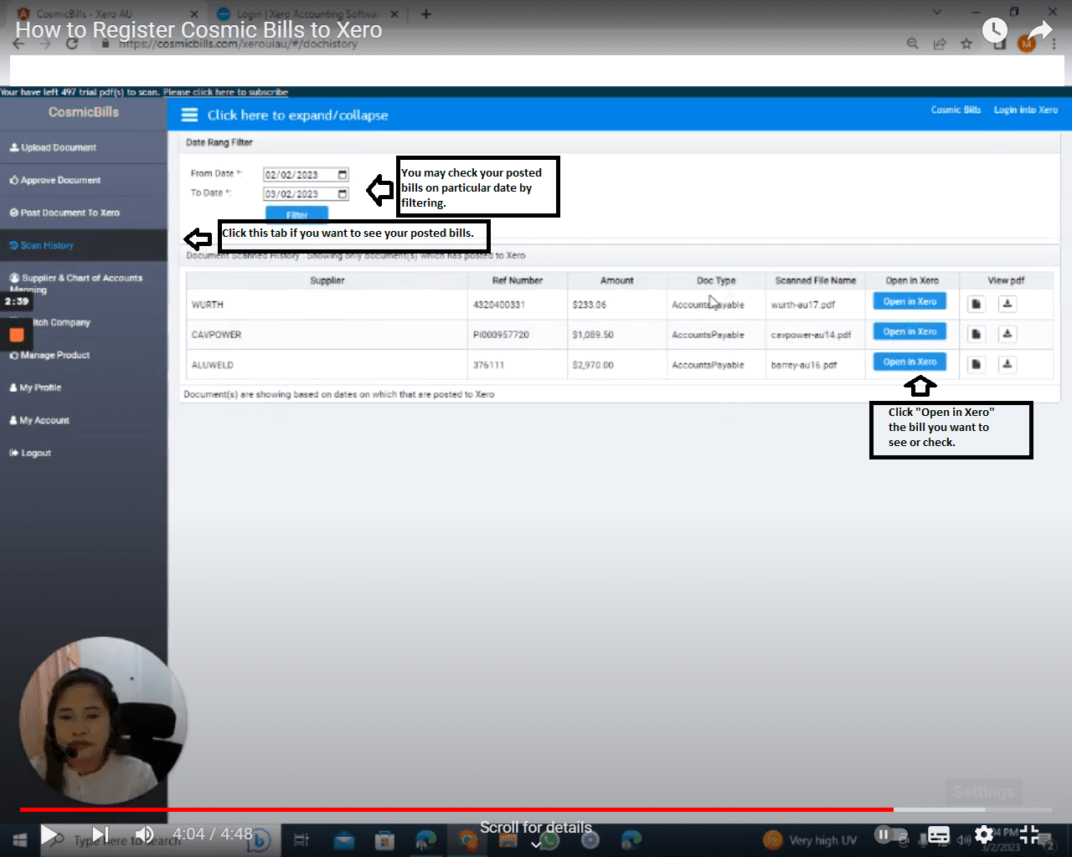Open Microsoft Store from the taskbar
Screen dimensions: 1072x857
pos(384,839)
